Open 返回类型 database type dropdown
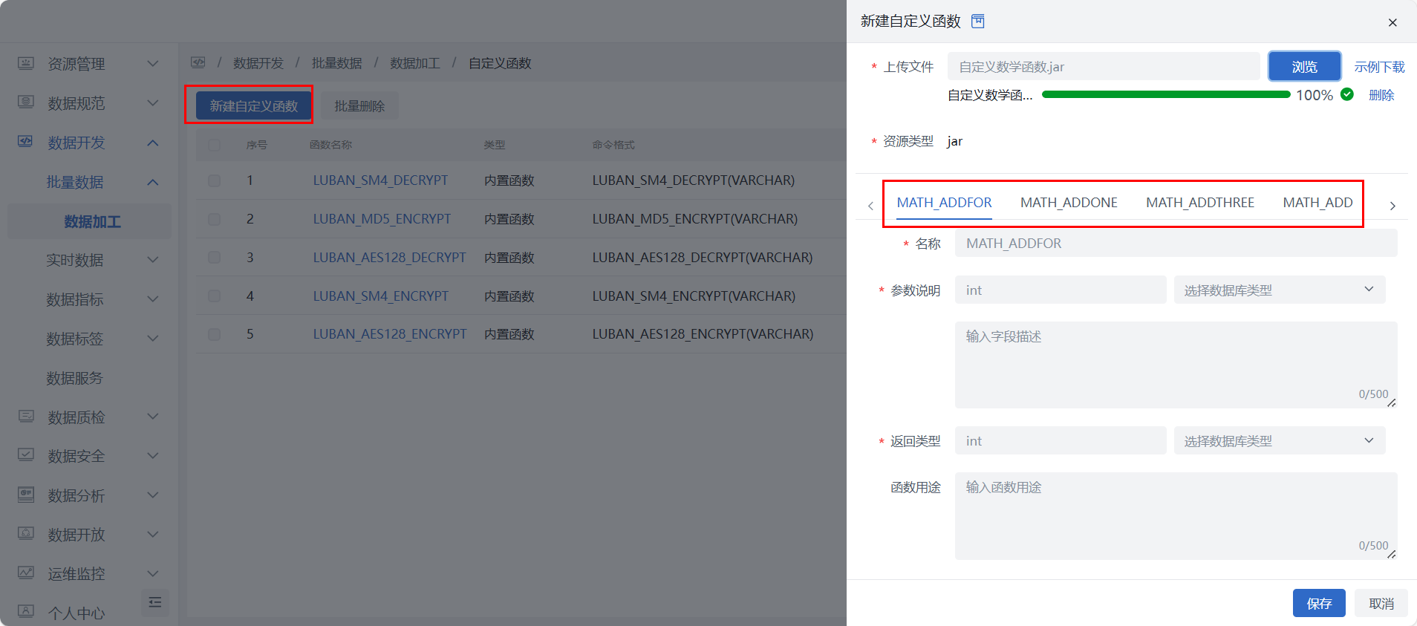This screenshot has width=1417, height=626. tap(1280, 440)
